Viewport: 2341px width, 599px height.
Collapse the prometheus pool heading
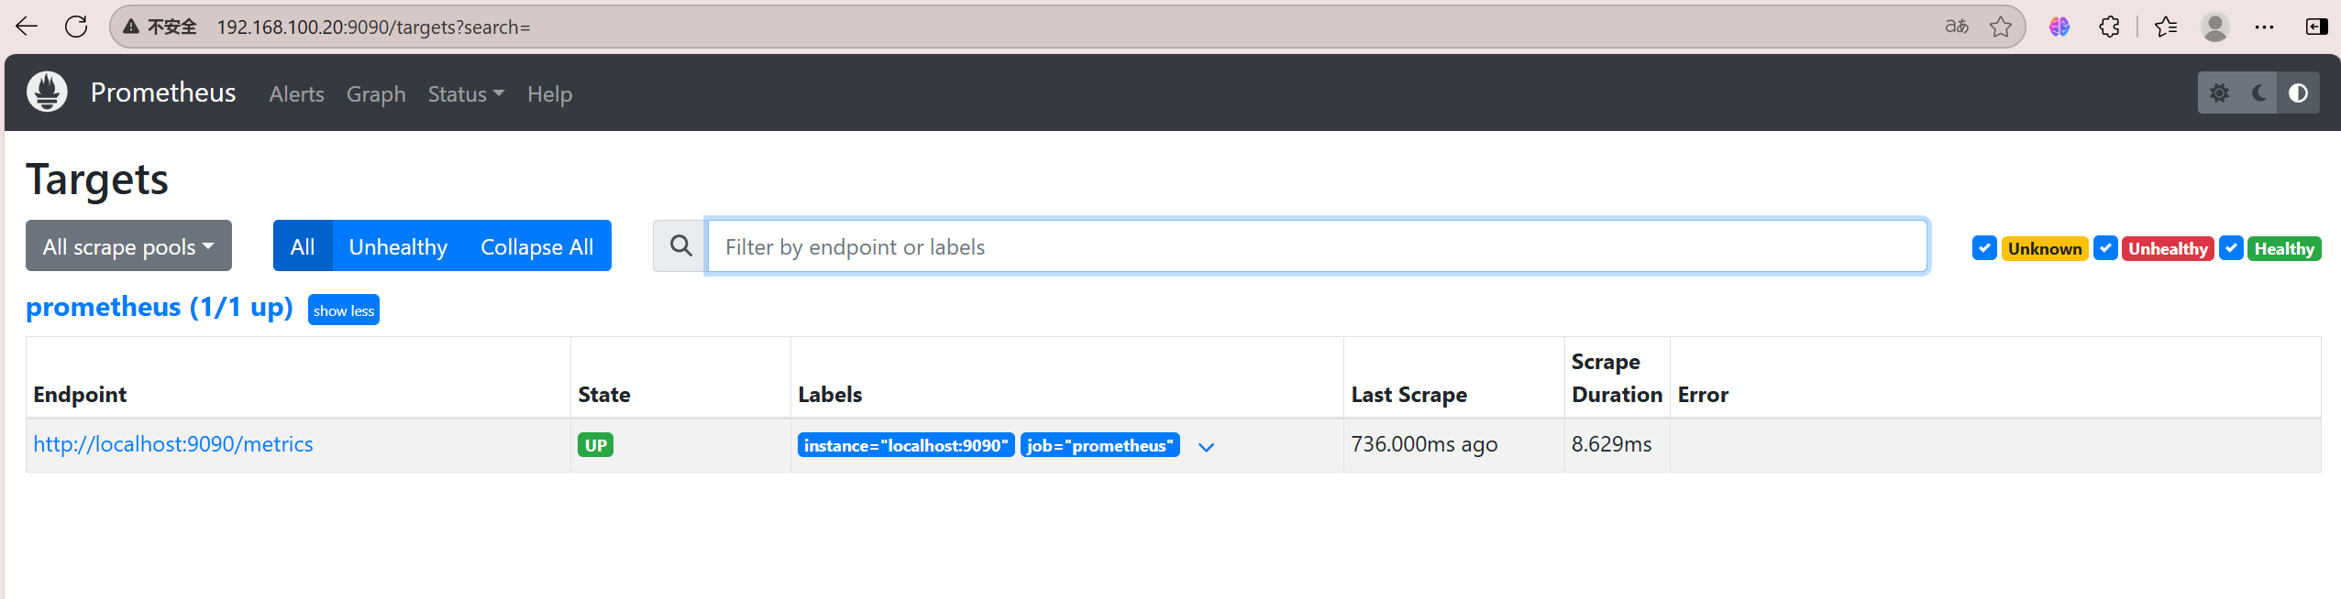pyautogui.click(x=160, y=307)
